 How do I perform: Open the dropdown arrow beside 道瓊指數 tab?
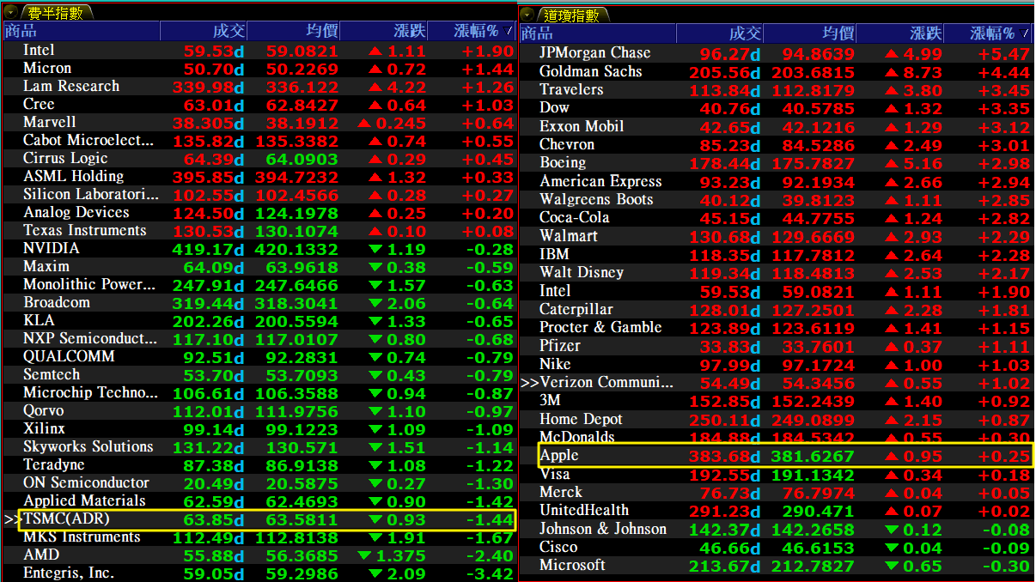click(x=527, y=15)
